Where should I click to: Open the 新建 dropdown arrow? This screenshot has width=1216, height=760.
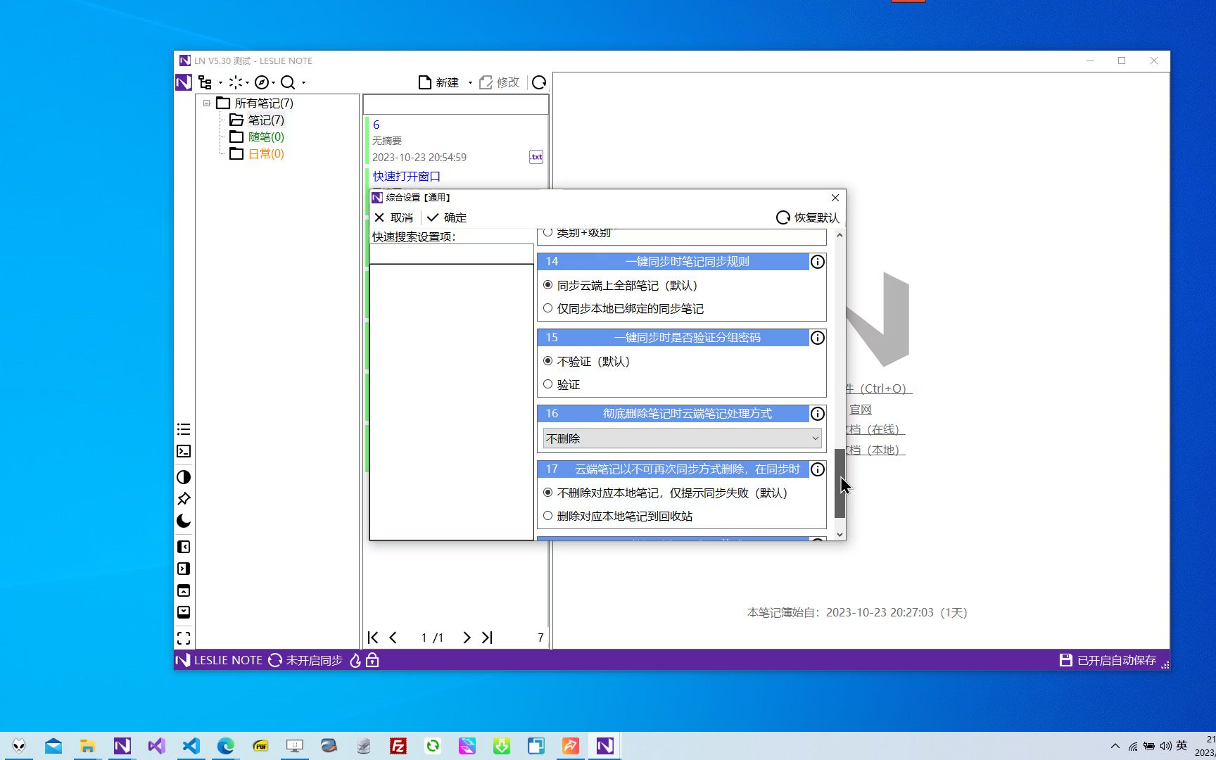[470, 82]
